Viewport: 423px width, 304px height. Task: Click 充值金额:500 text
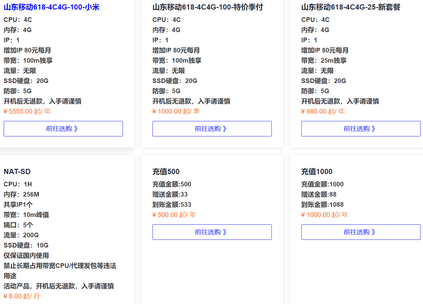[172, 184]
